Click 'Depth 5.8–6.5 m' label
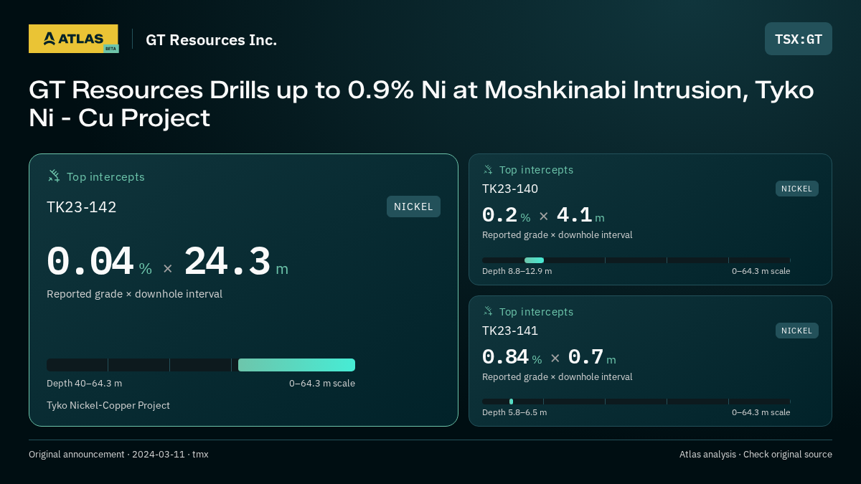The width and height of the screenshot is (861, 484). 514,412
